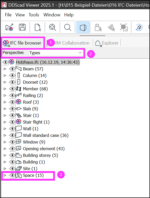This screenshot has height=198, width=150.
Task: Click the Beam type icon
Action: pyautogui.click(x=19, y=69)
